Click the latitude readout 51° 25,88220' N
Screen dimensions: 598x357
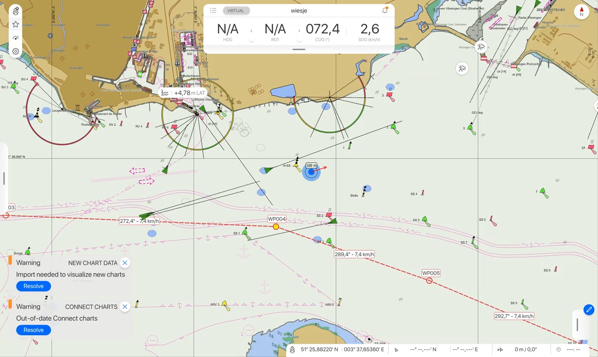point(319,350)
